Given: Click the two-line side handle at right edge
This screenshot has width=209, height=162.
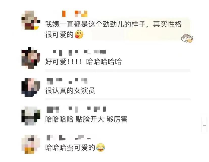Looking at the screenshot, I should [204, 124].
